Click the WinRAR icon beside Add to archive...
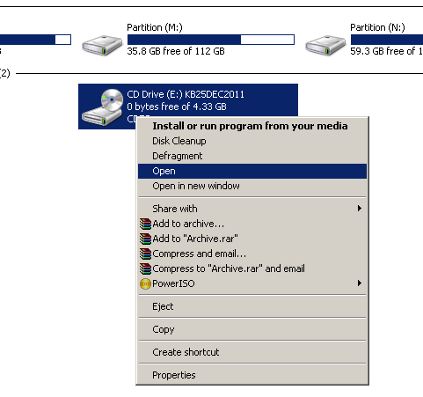This screenshot has width=423, height=397. [145, 224]
